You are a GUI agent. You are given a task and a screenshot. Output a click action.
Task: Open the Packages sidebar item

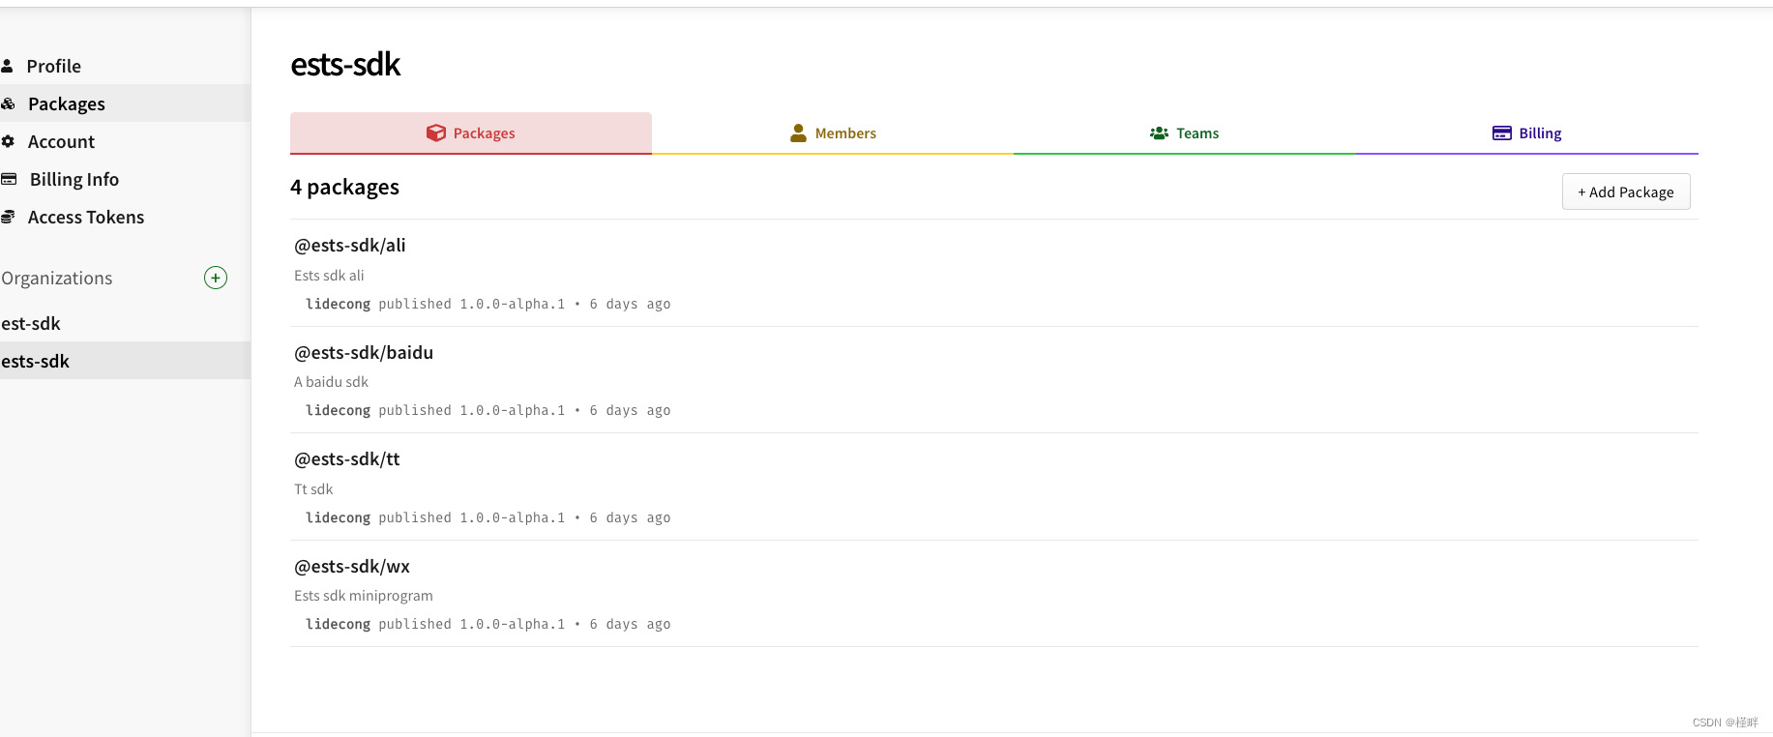126,103
